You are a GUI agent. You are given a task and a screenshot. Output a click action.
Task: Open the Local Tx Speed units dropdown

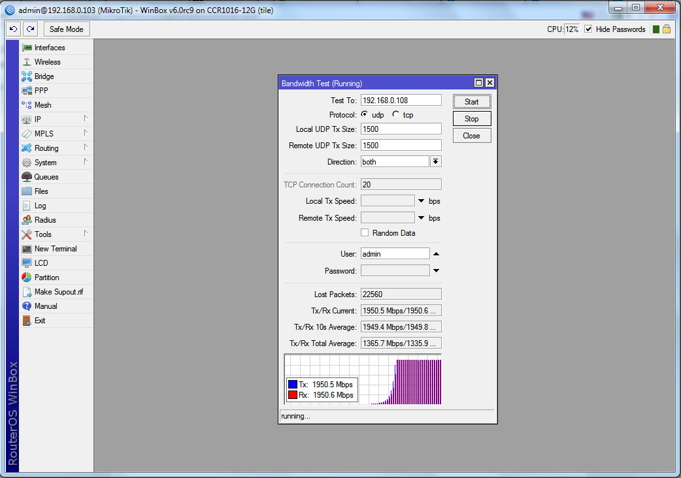pyautogui.click(x=421, y=200)
